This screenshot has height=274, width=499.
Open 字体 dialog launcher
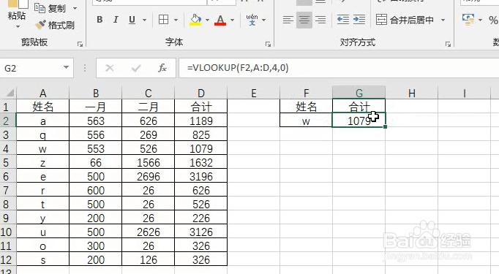[268, 44]
